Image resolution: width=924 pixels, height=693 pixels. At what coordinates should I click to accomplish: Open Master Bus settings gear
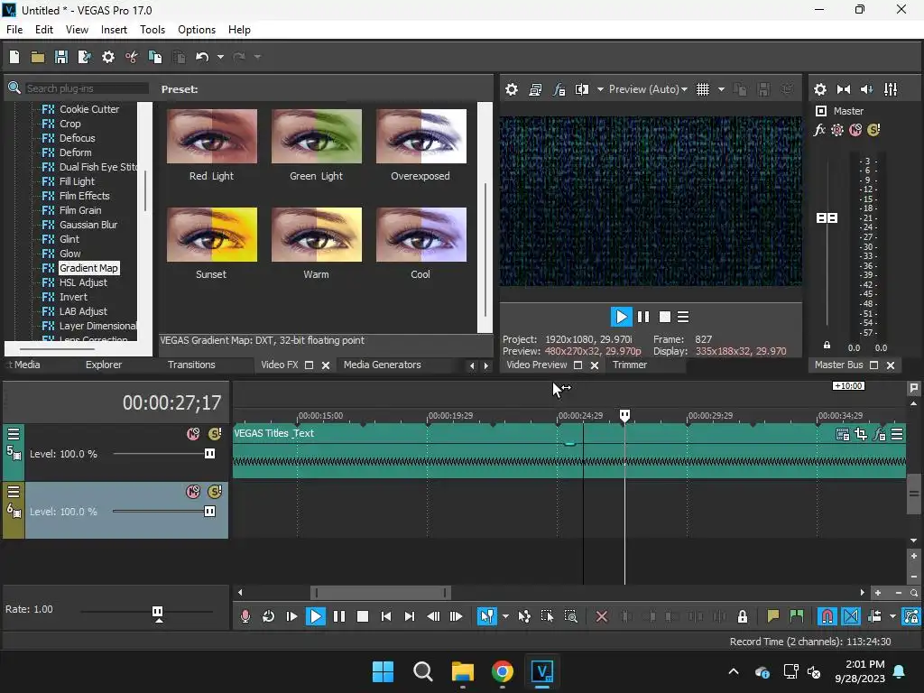click(819, 89)
